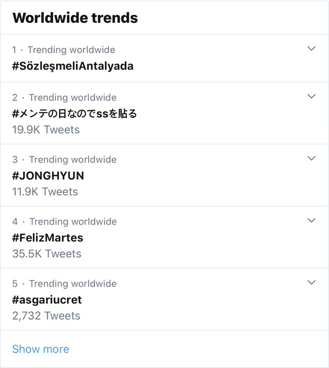This screenshot has height=368, width=329.
Task: Open the #SözleşmeliAntalyada hashtag
Action: [x=73, y=66]
